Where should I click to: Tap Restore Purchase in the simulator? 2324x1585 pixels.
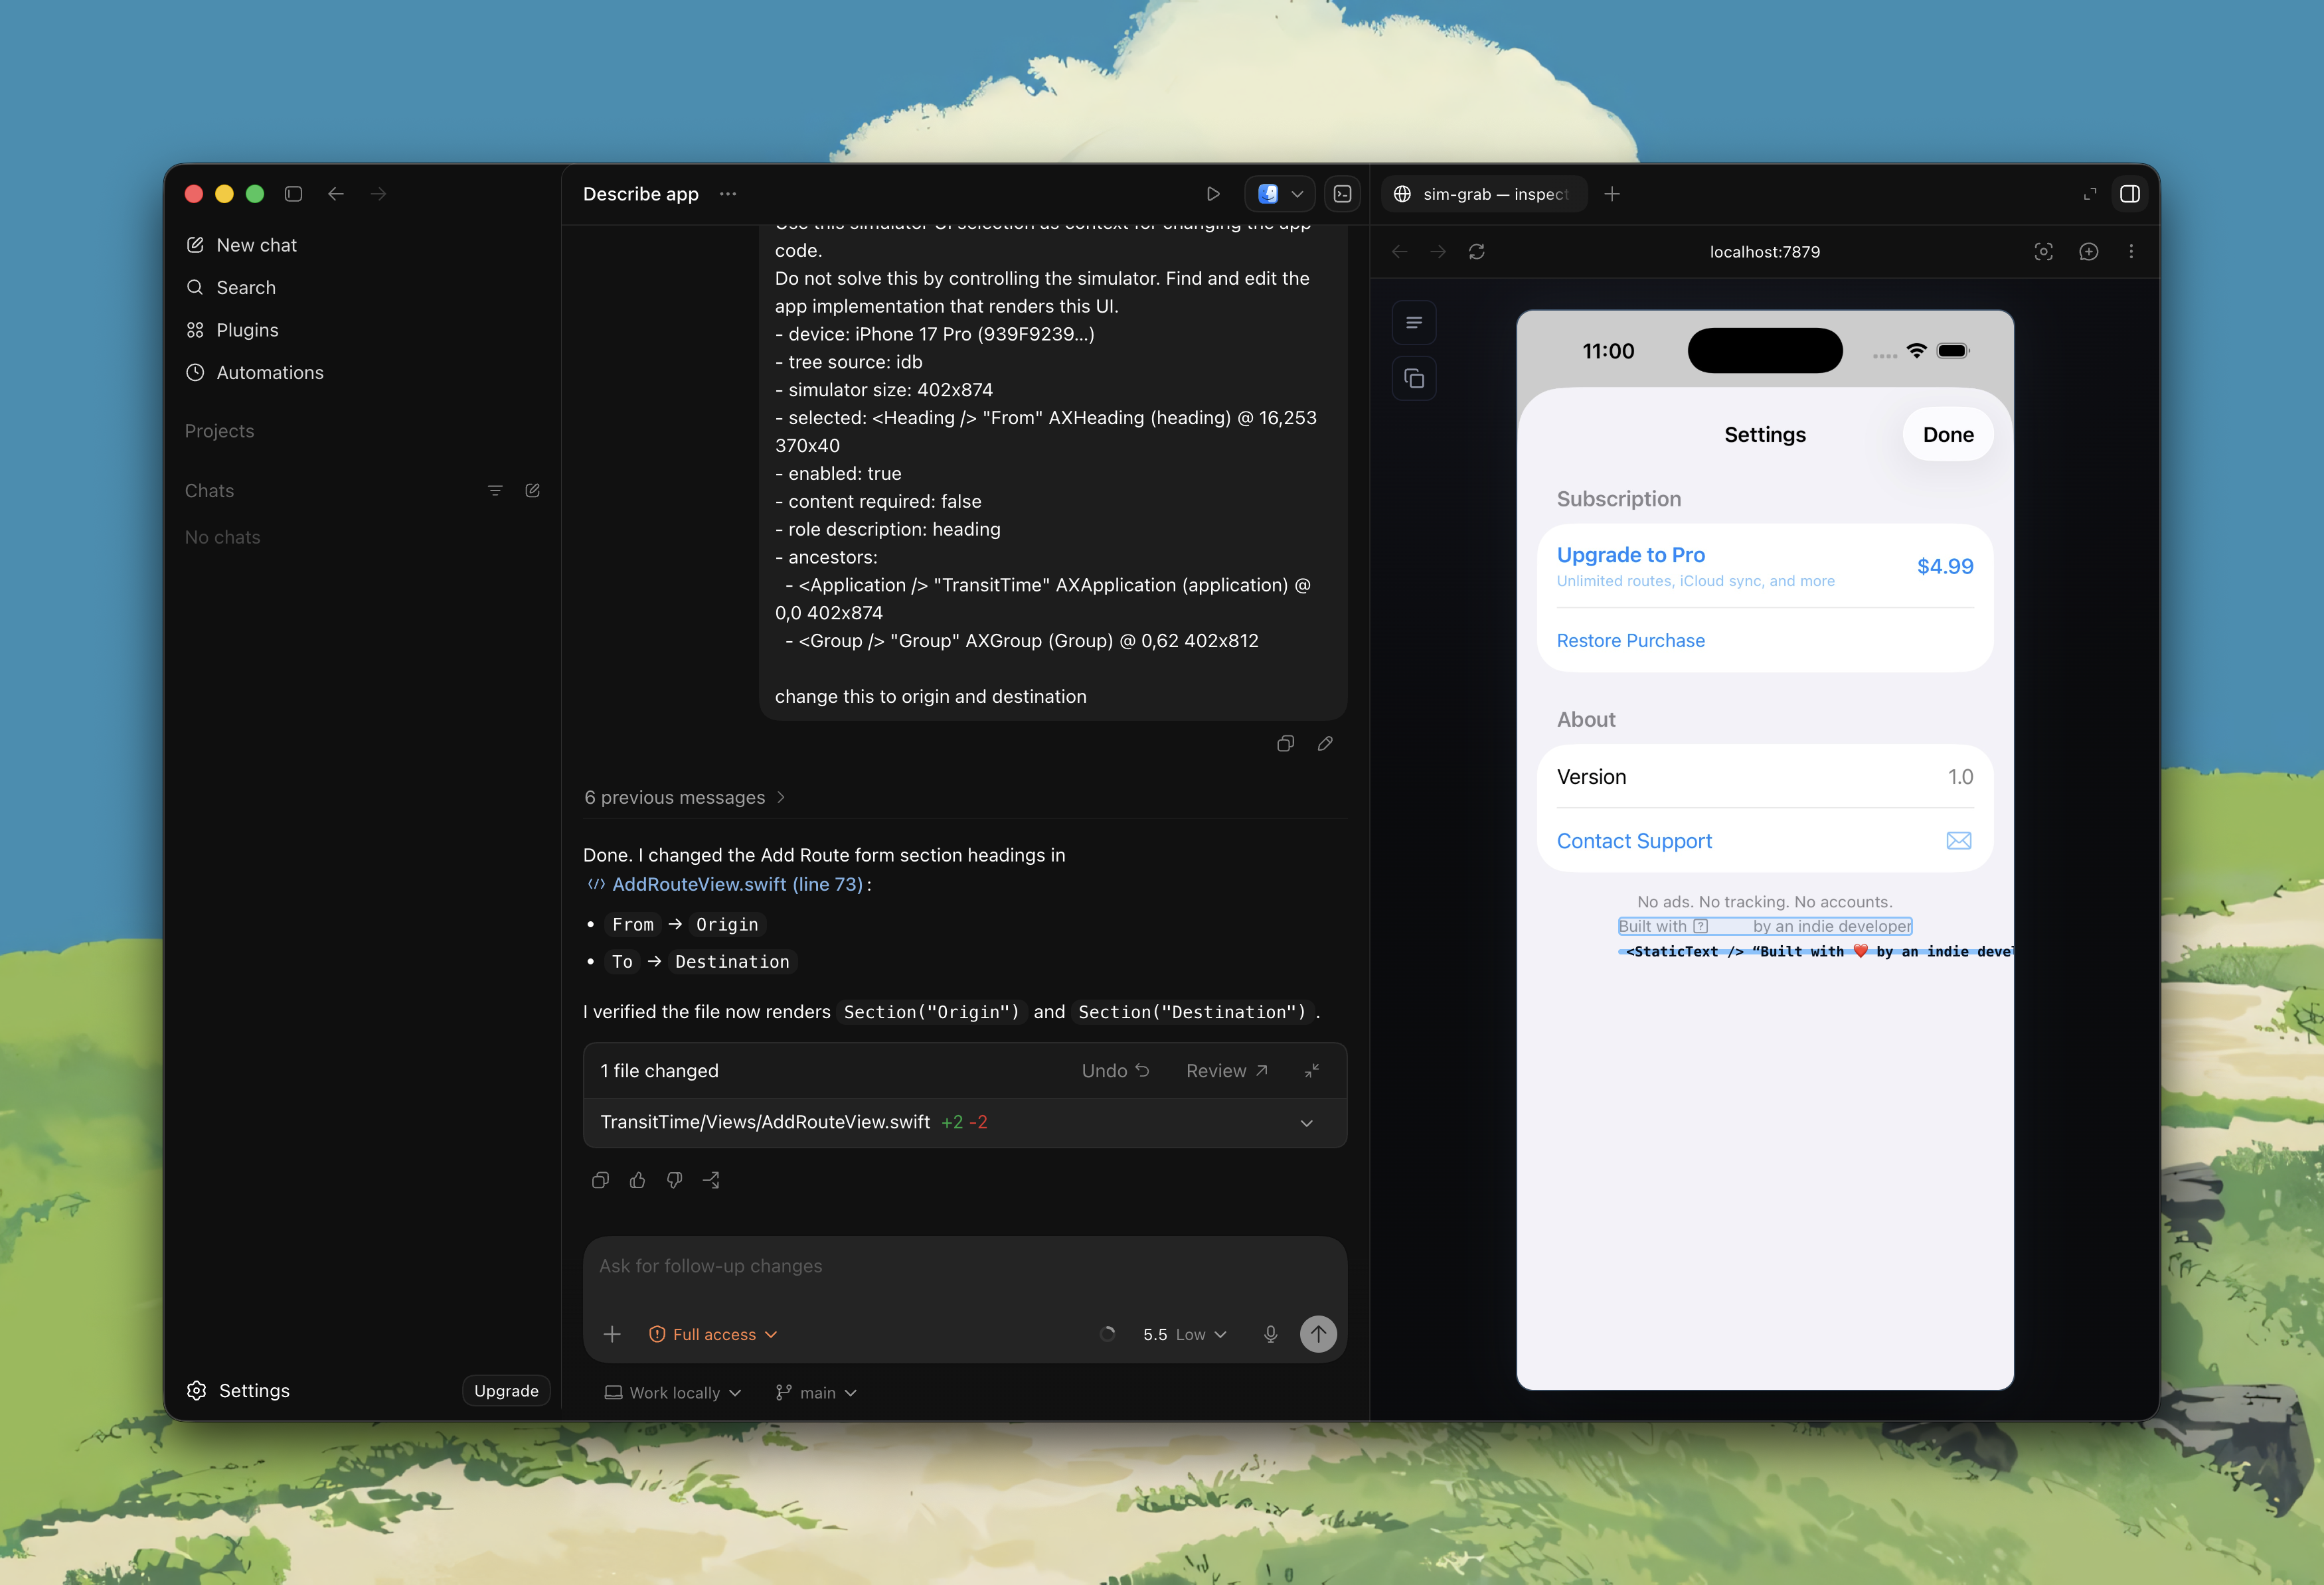point(1631,641)
